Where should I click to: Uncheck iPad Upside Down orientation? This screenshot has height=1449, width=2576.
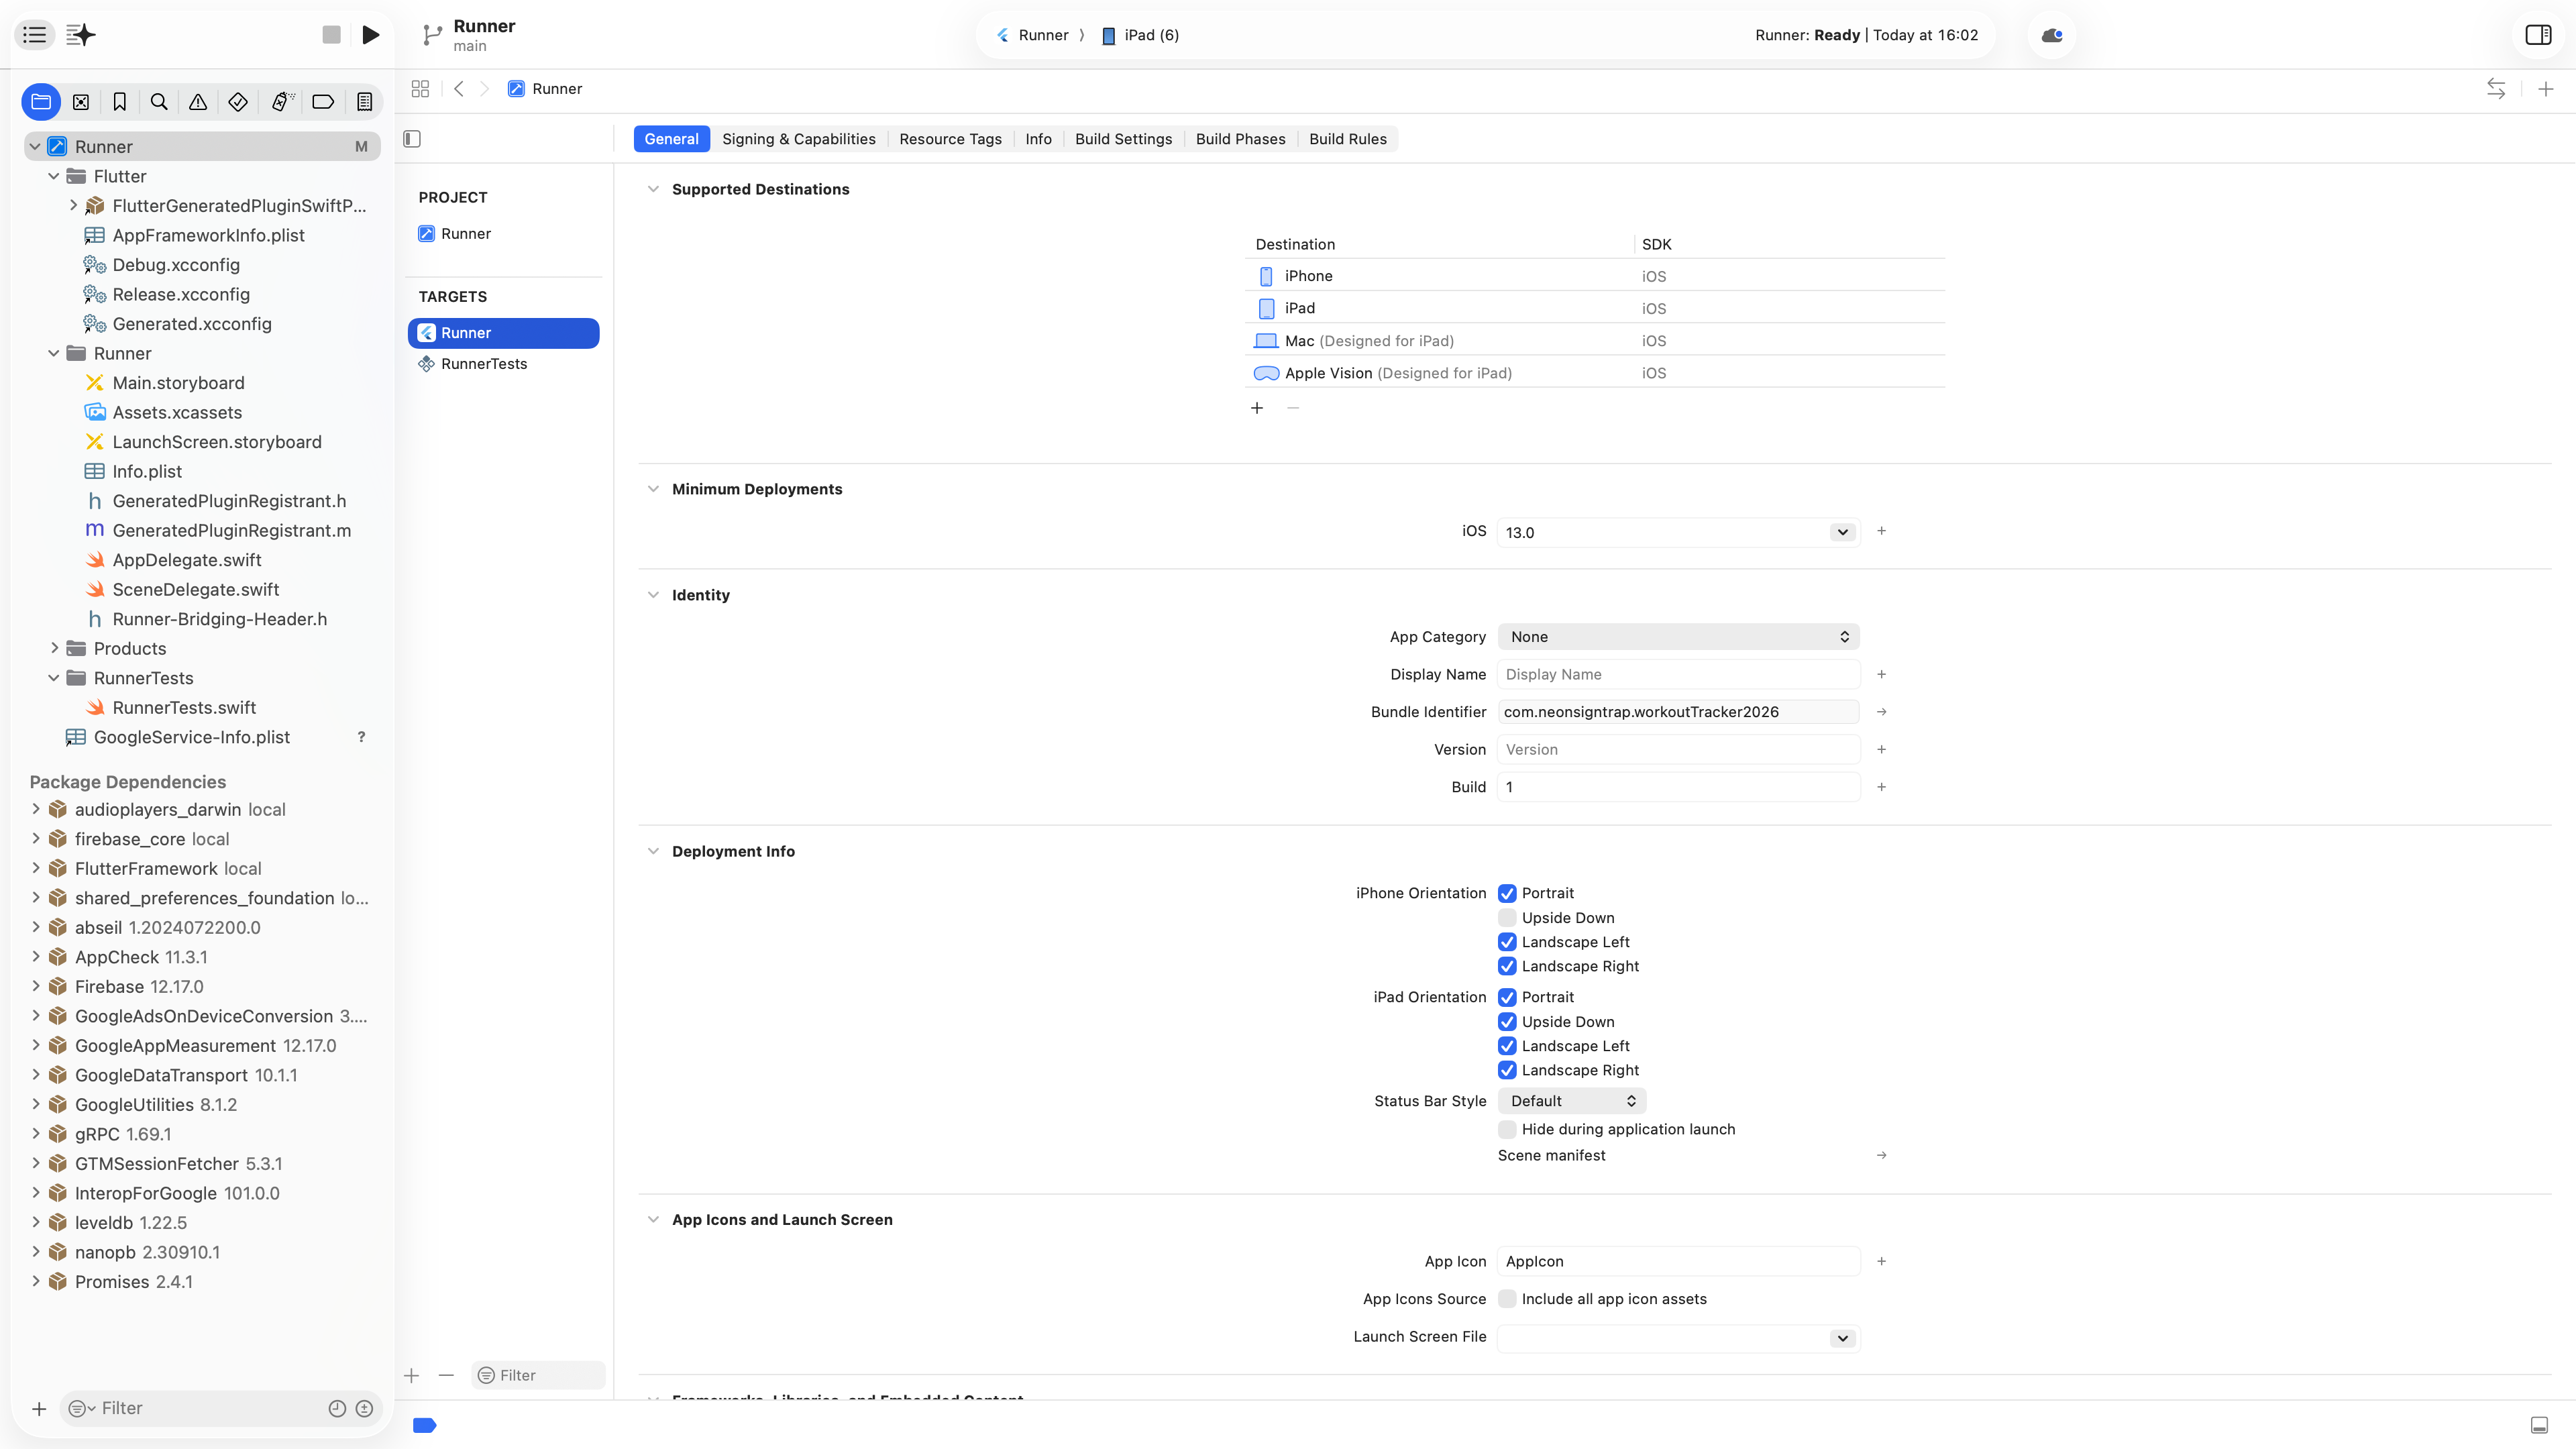(1507, 1022)
